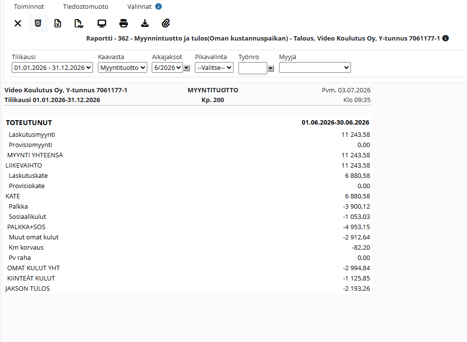Viewport: 467px width, 342px height.
Task: Click into the Työnro input field
Action: tap(253, 68)
